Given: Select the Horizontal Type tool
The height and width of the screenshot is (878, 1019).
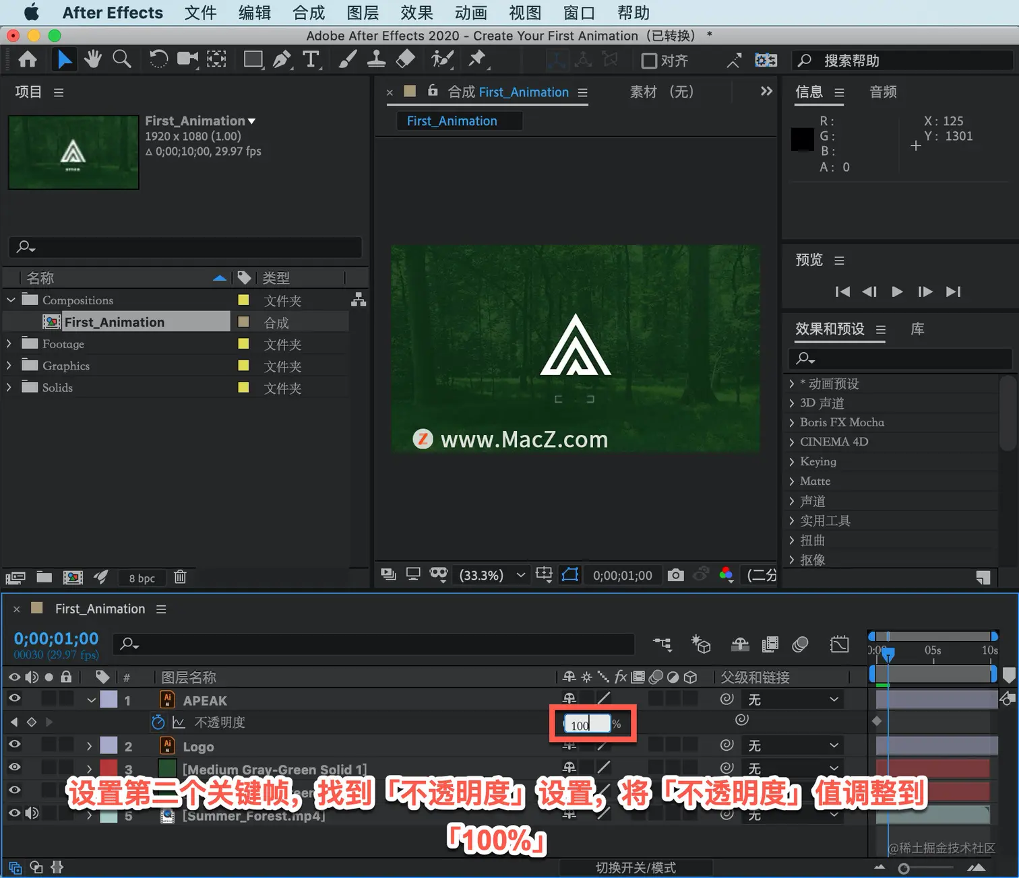Looking at the screenshot, I should (311, 60).
